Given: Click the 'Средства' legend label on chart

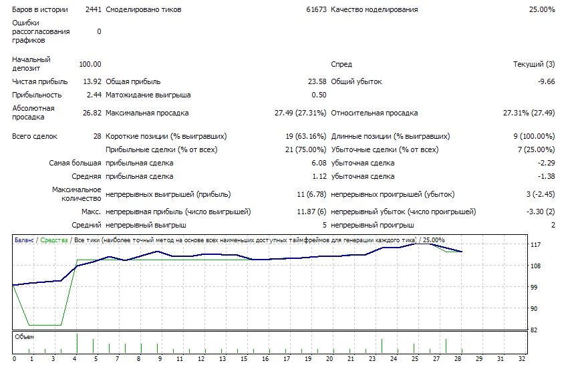Looking at the screenshot, I should coord(54,240).
